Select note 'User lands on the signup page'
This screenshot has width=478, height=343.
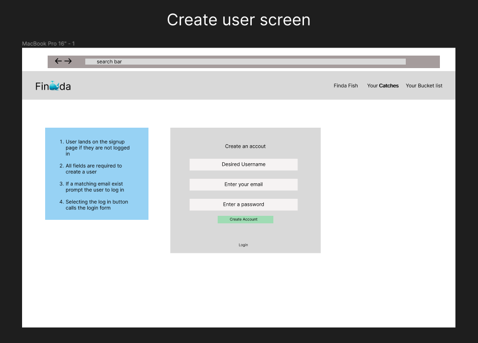coord(94,148)
